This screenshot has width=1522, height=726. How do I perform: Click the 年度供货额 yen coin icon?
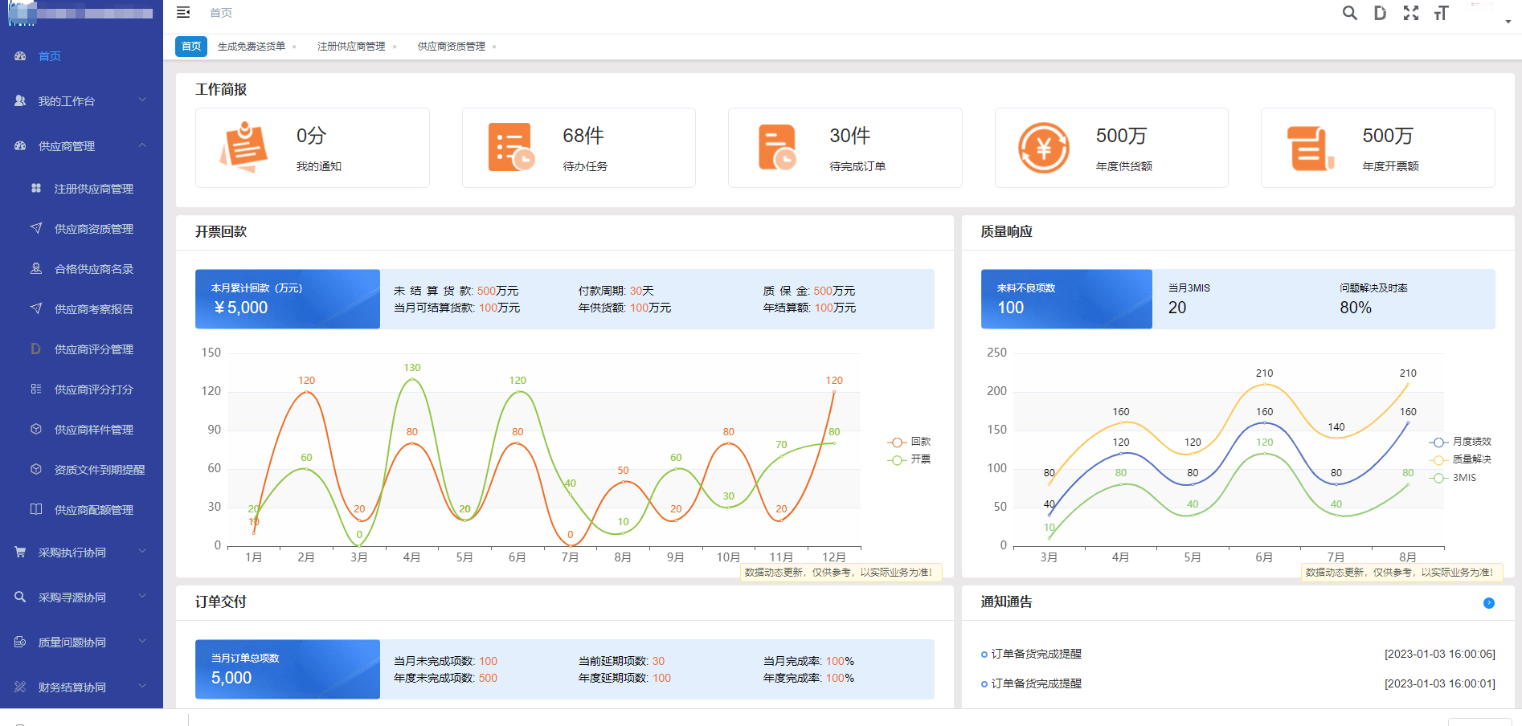[x=1043, y=147]
